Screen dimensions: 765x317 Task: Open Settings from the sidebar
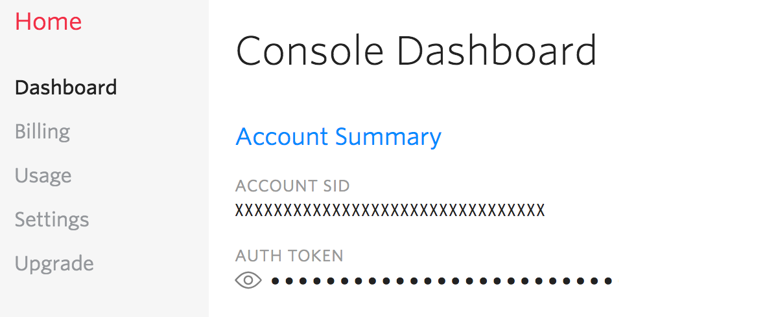click(x=52, y=220)
